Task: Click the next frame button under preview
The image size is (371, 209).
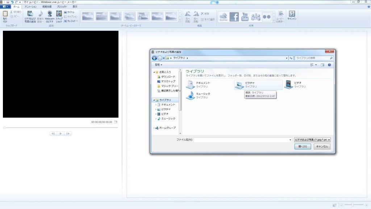Action: (68, 134)
